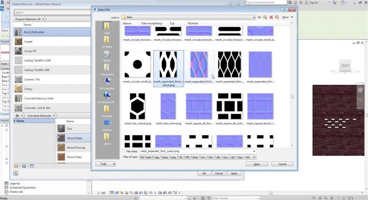Click the create material globe icon
The image size is (368, 200).
pyautogui.click(x=24, y=166)
